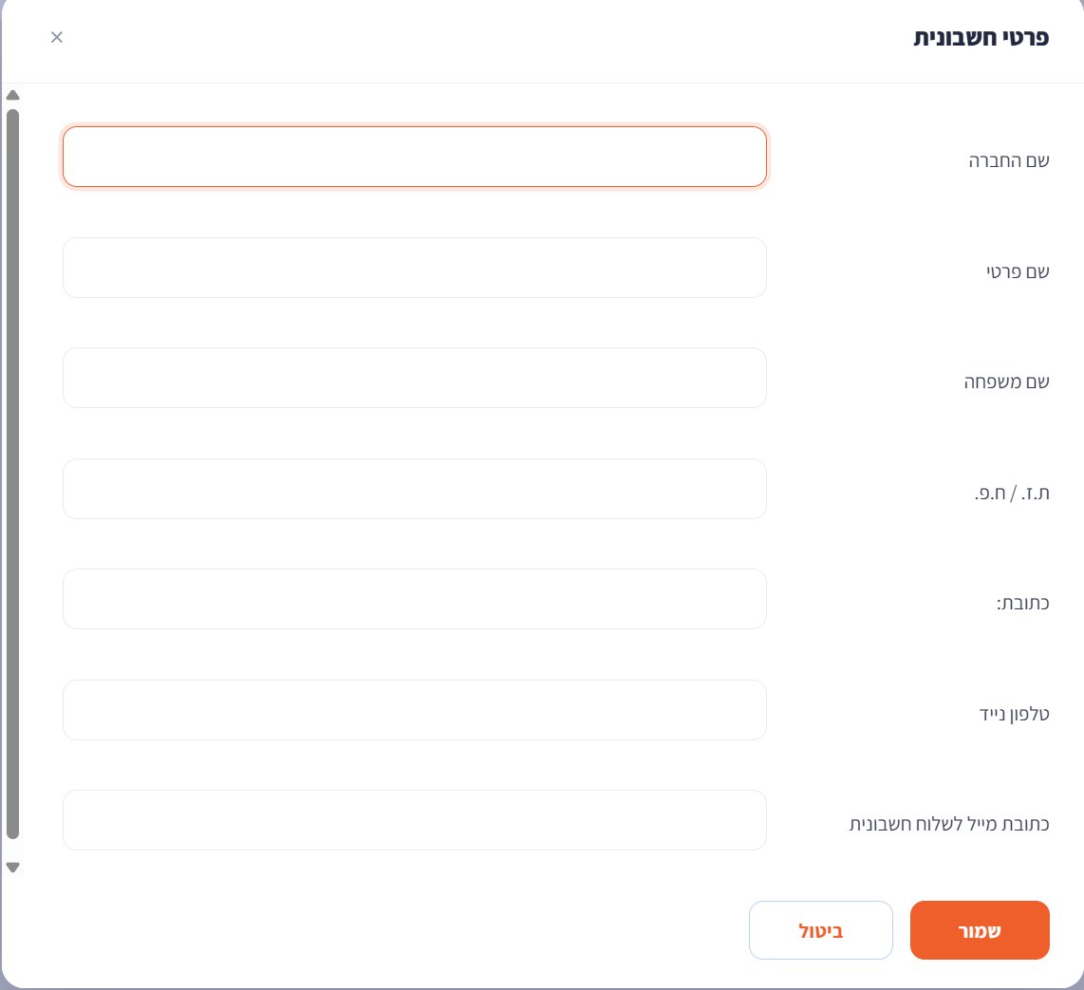The image size is (1084, 990).
Task: Click the scrollbar down arrow
Action: coord(12,867)
